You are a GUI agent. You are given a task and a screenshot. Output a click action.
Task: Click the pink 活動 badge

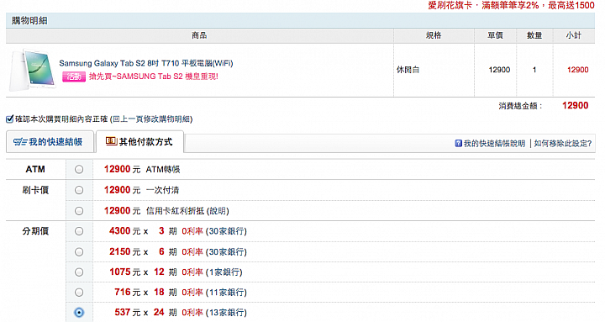(x=74, y=77)
